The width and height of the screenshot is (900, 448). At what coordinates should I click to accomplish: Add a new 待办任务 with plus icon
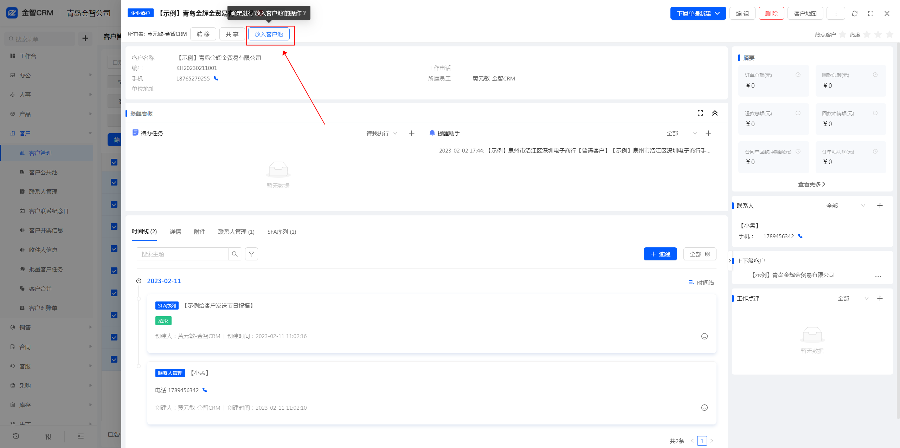click(412, 133)
